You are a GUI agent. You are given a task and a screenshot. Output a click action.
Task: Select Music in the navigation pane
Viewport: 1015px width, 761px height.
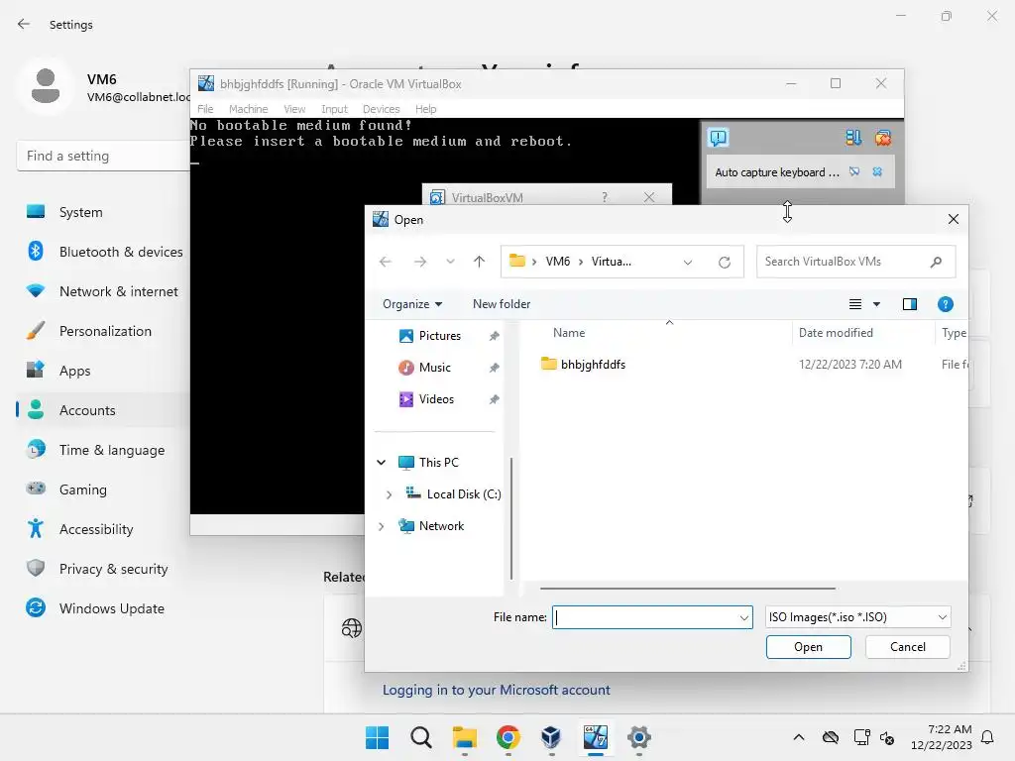tap(434, 368)
